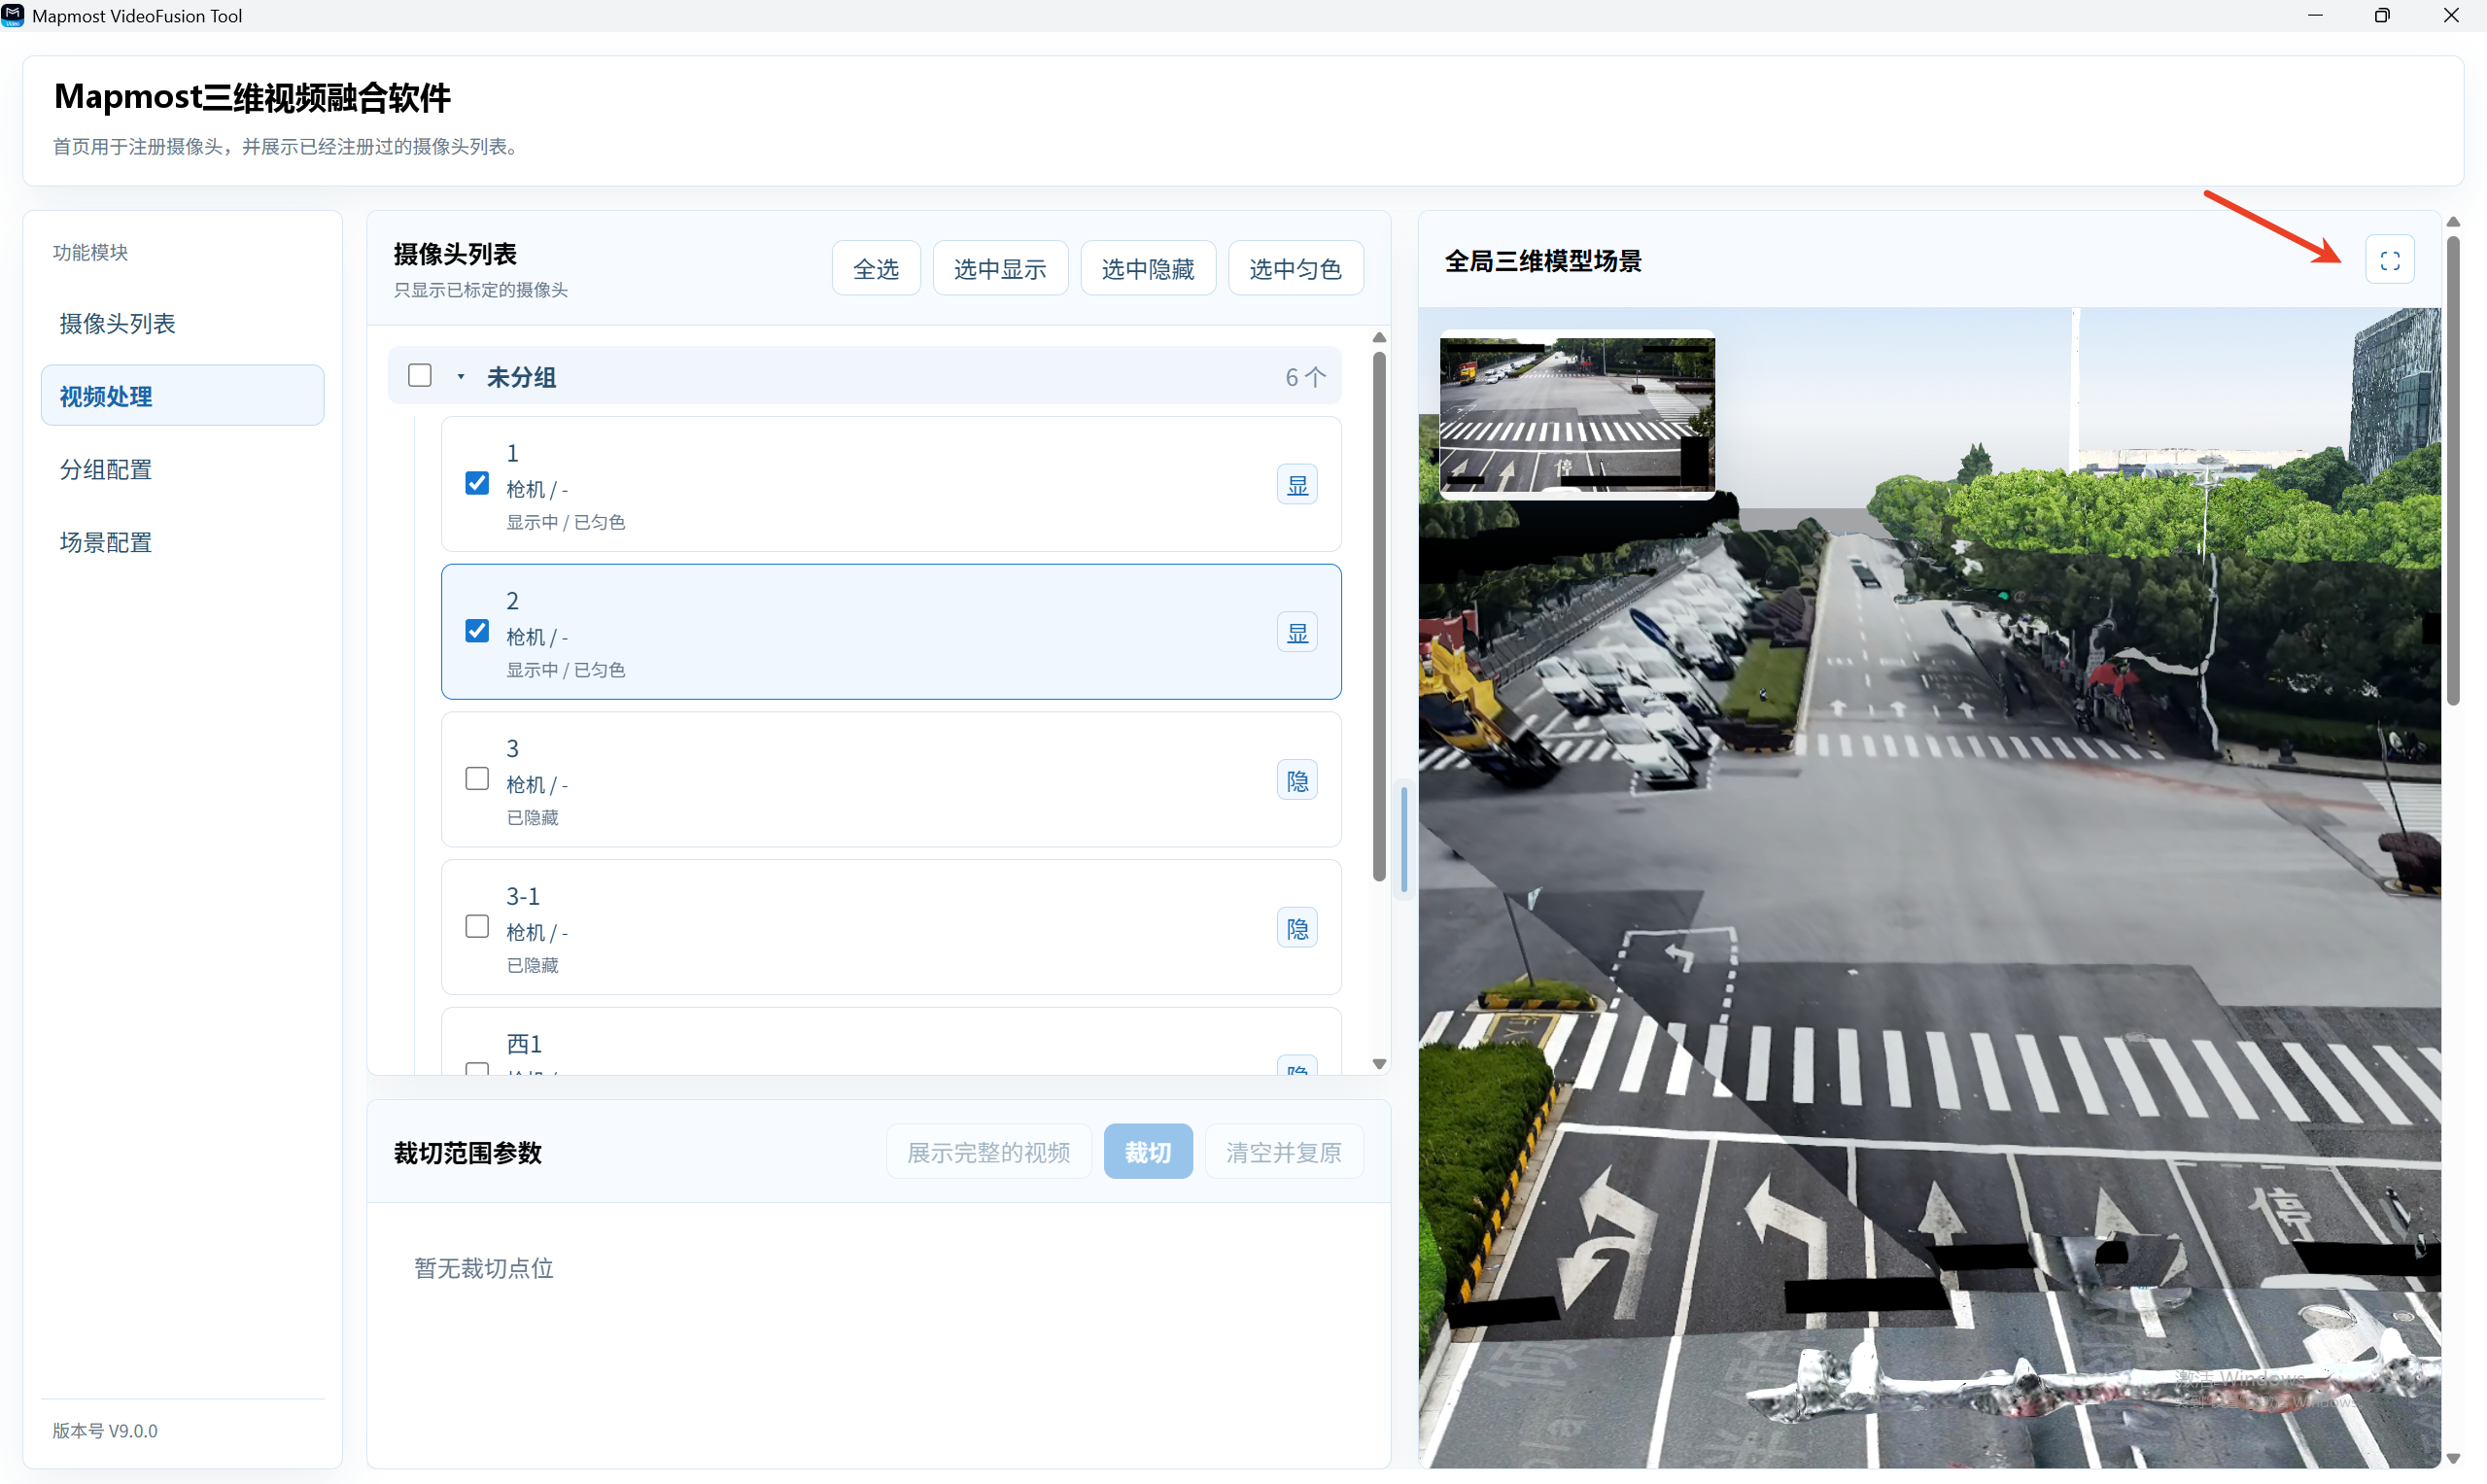
Task: Click the 暂无裁切点位 text
Action: tap(484, 1268)
